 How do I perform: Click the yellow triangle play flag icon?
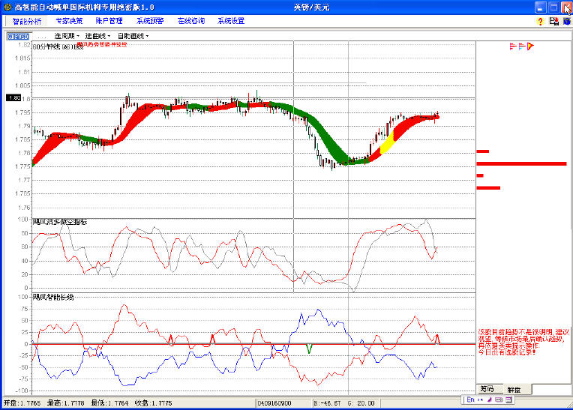coord(530,46)
